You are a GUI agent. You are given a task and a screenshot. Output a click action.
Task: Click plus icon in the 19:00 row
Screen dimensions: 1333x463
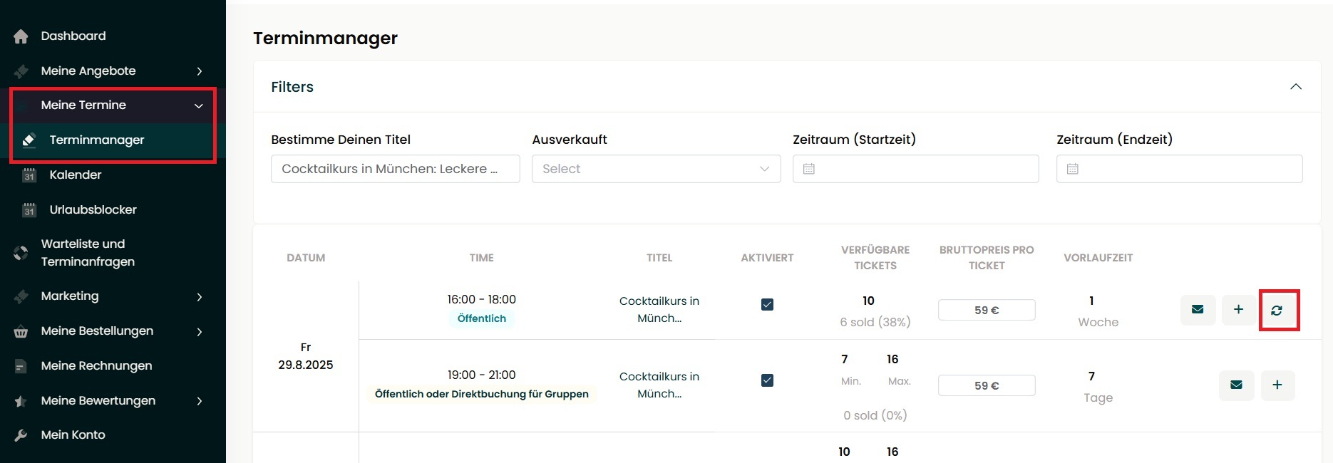tap(1277, 385)
